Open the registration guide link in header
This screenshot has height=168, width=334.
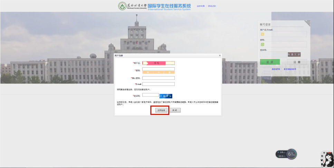coord(201,6)
